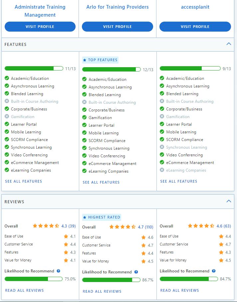Click Customer Service star for Arlo
This screenshot has width=237, height=302.
coord(143,245)
